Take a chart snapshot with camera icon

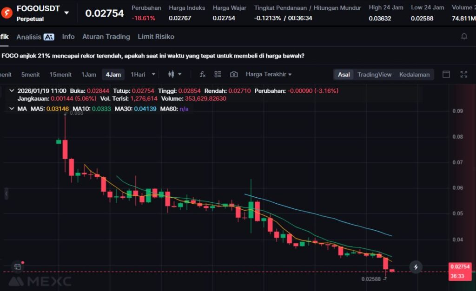(x=234, y=74)
